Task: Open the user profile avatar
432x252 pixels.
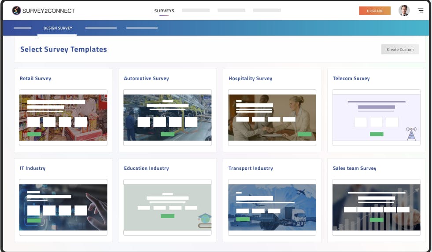Action: (x=404, y=11)
